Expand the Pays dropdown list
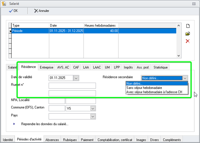 click(x=93, y=116)
